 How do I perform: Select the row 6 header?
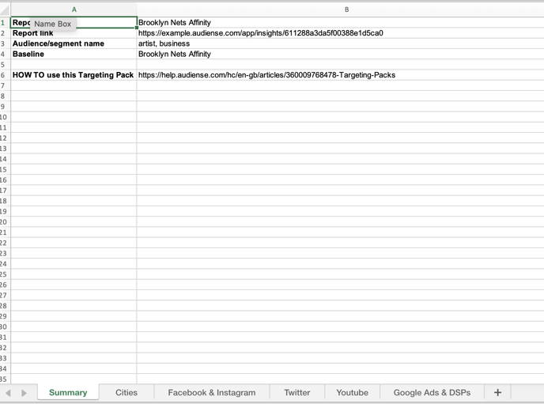5,75
